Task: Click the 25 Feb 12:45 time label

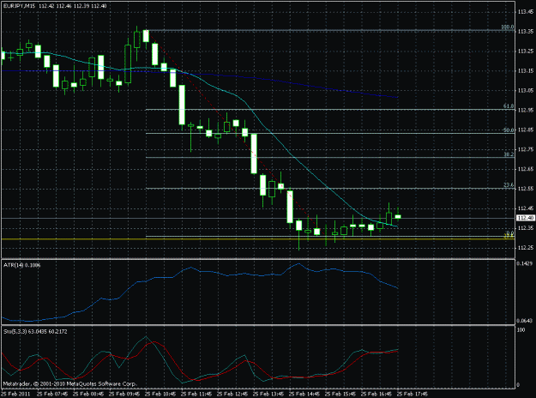Action: click(232, 394)
